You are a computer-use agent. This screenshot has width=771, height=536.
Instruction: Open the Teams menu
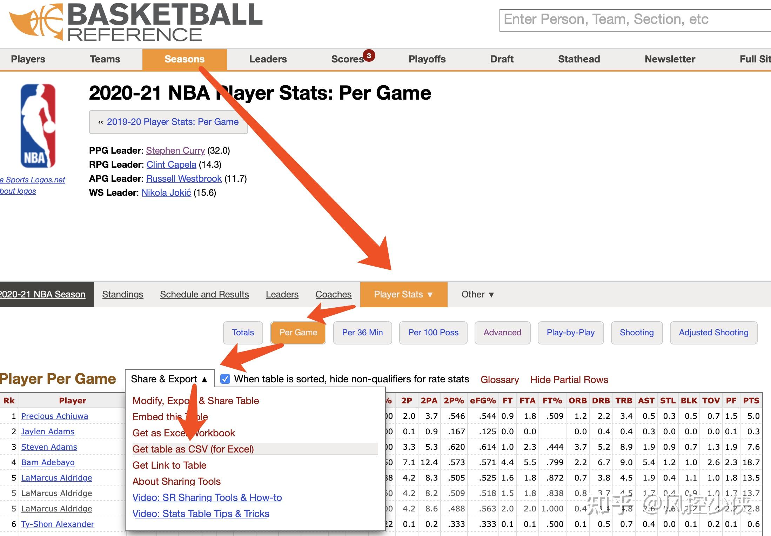(105, 59)
